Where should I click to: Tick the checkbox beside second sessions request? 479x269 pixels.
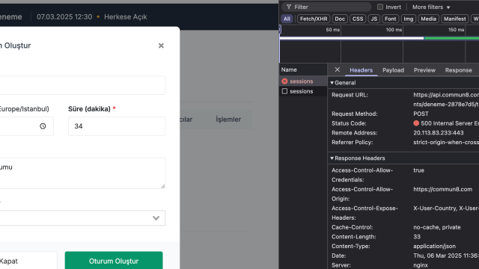click(284, 91)
